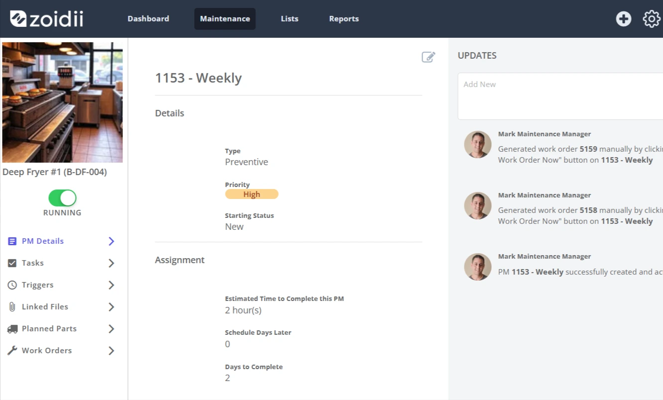Expand the Work Orders row chevron
Viewport: 663px width, 400px height.
(x=111, y=350)
